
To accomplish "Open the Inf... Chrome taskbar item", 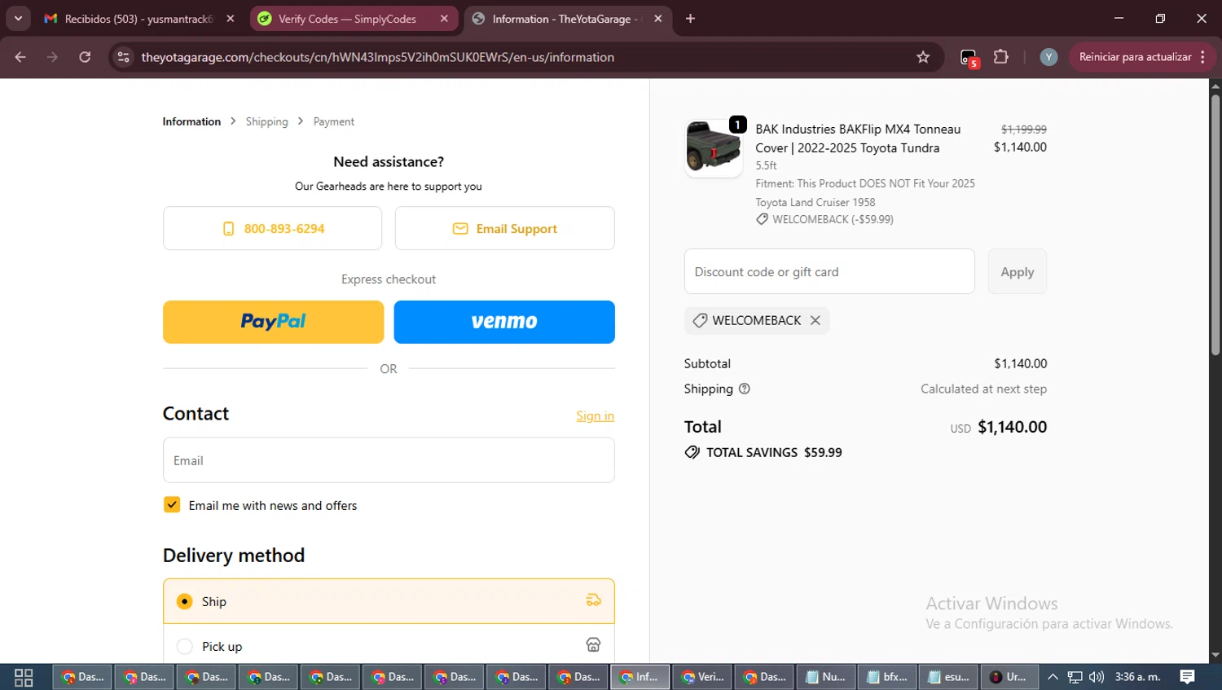I will point(640,677).
